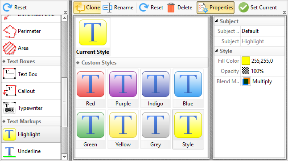Collapse the Custom Styles group
The height and width of the screenshot is (161, 288).
[x=78, y=63]
